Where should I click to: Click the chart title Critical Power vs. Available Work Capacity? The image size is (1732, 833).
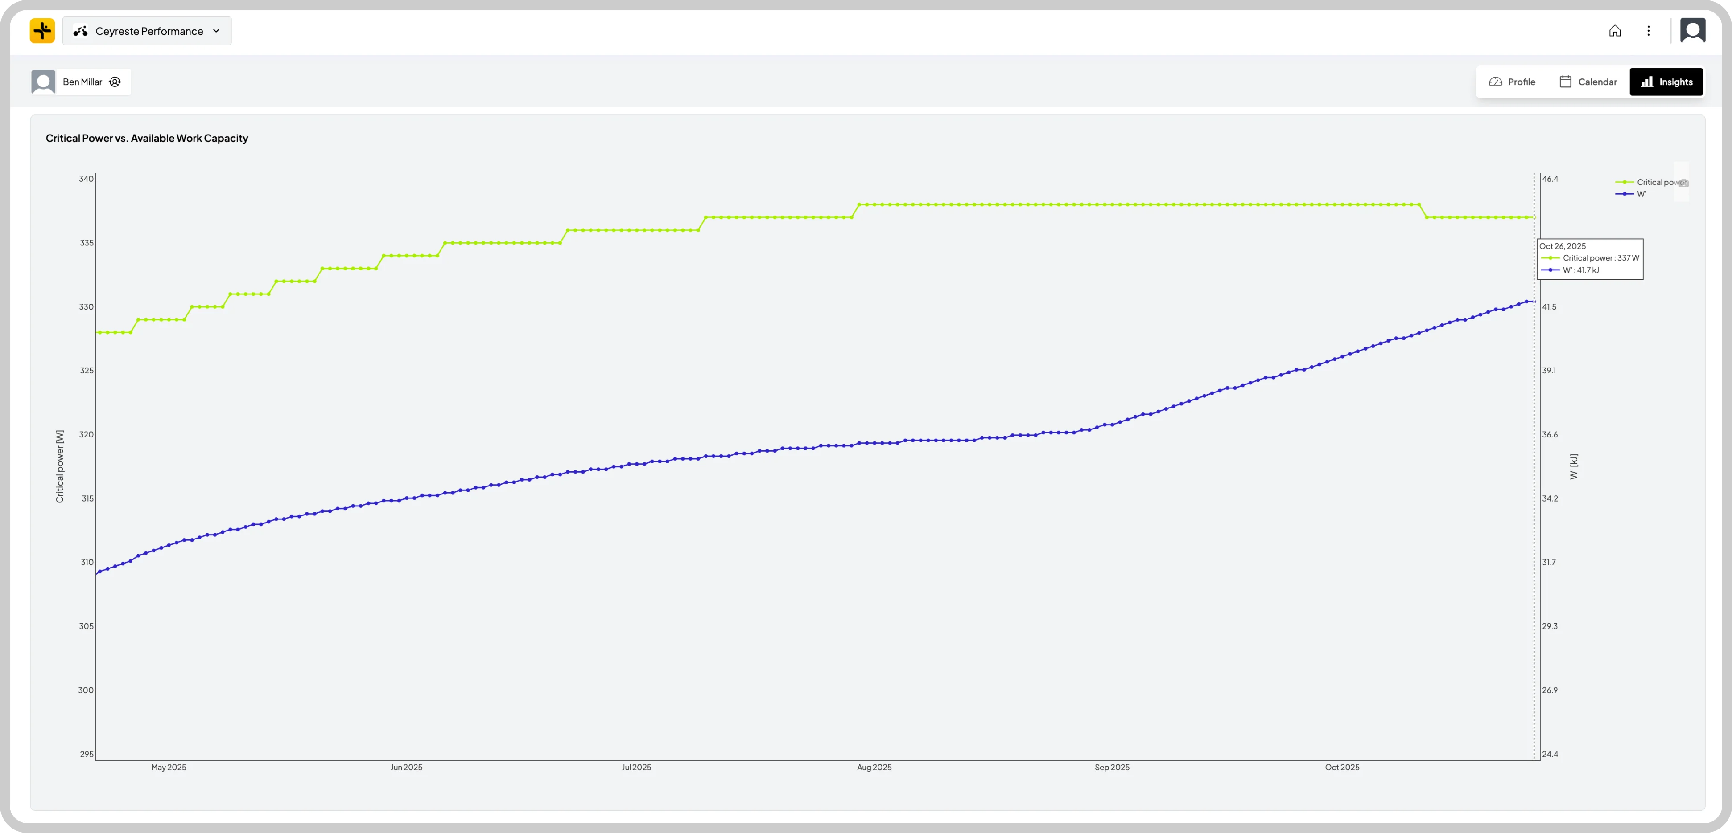(x=147, y=139)
